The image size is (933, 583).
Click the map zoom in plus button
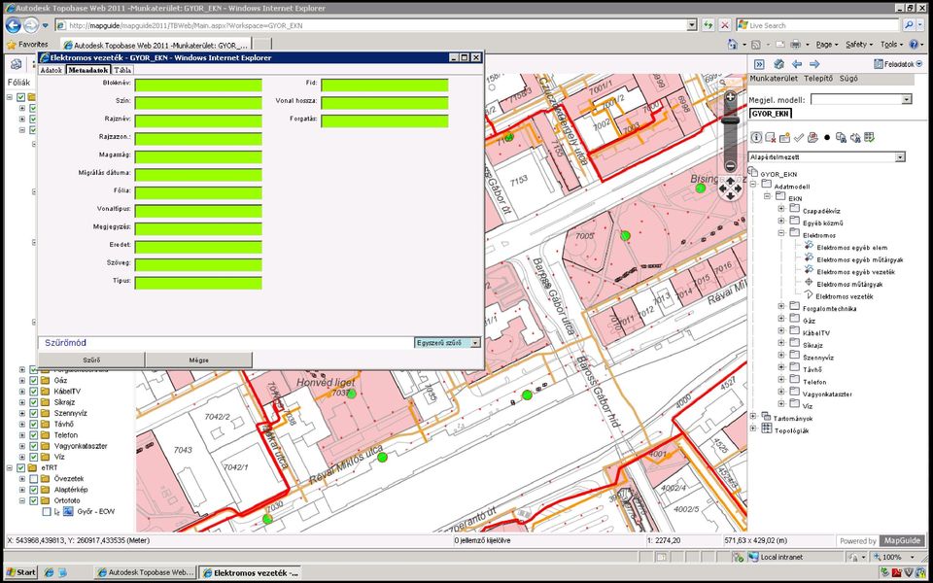pyautogui.click(x=730, y=96)
